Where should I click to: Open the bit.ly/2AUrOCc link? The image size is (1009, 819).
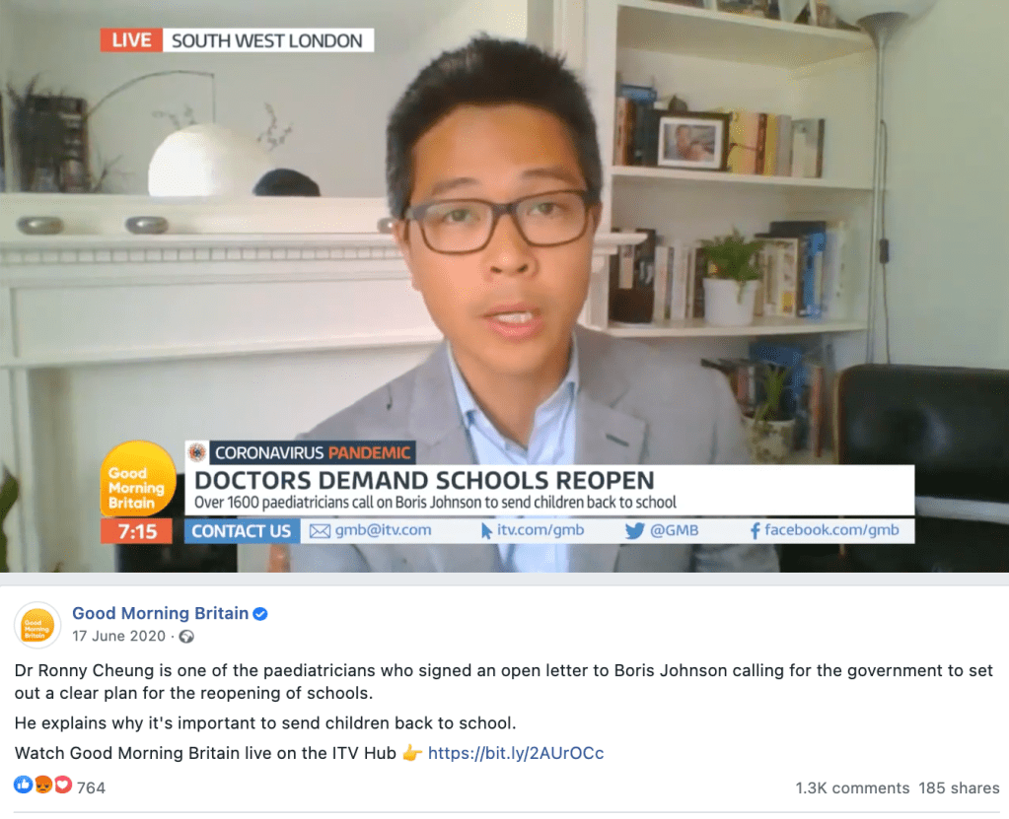[516, 753]
